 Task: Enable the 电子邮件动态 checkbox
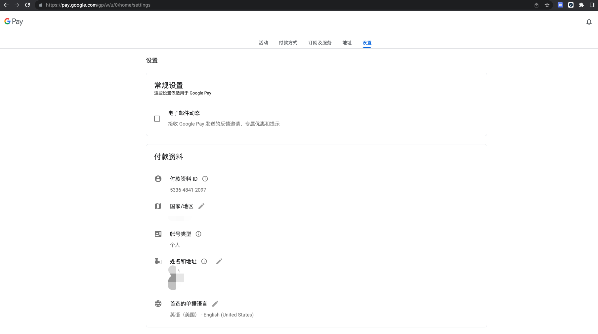point(157,119)
